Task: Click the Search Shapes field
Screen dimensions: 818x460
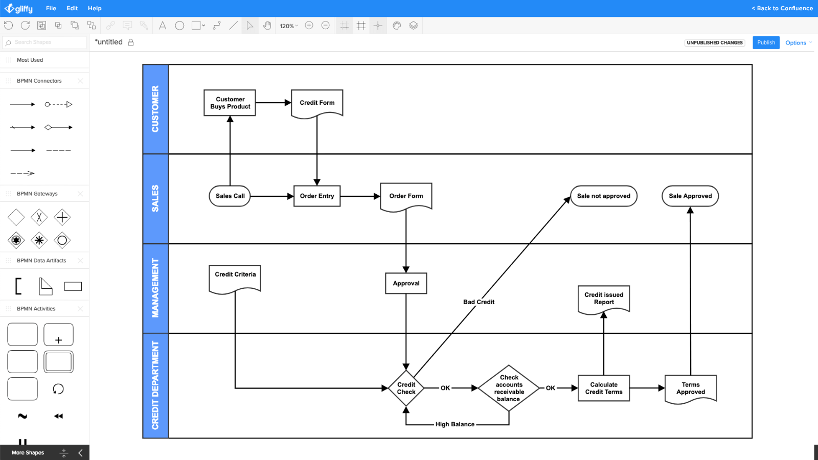Action: [44, 42]
